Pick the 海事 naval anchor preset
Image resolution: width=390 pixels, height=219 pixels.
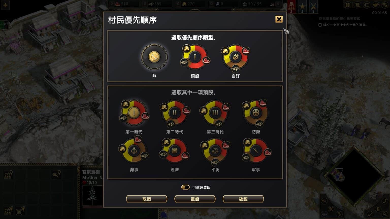[x=134, y=150]
